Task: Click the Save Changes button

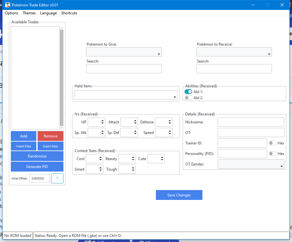Action: tap(179, 195)
